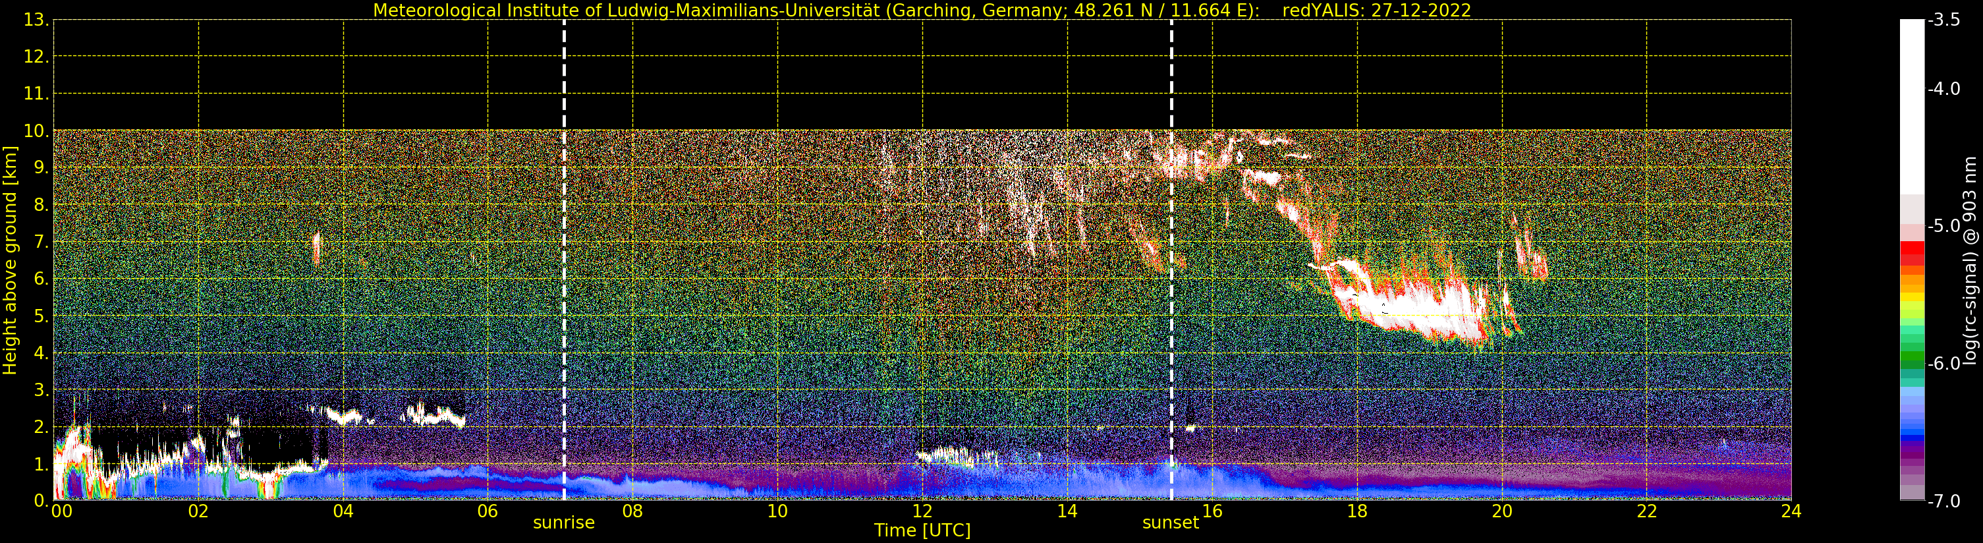Screen dimensions: 1983x543
Task: Click the time axis tick '24'
Action: (x=1791, y=512)
